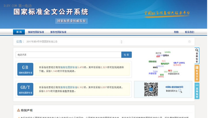Click the clock icon in announcement bar

[x=190, y=42]
